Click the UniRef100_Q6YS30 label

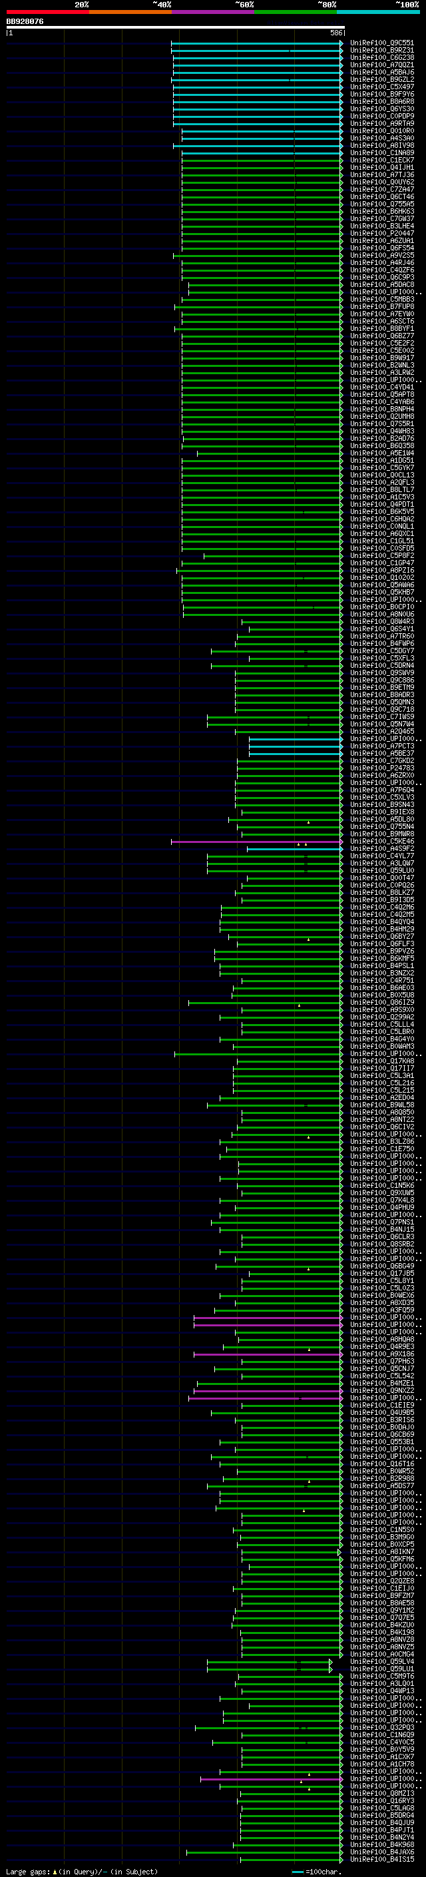381,109
